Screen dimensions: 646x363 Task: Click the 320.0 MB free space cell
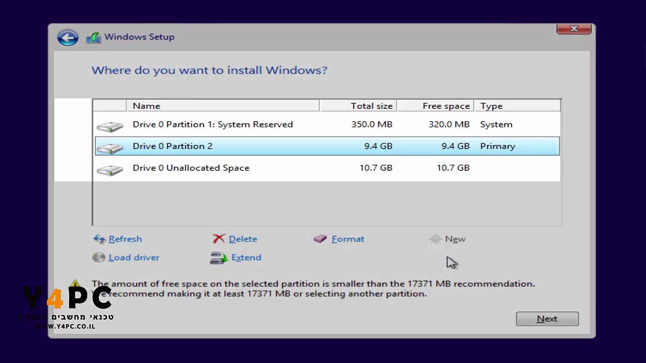pyautogui.click(x=449, y=125)
